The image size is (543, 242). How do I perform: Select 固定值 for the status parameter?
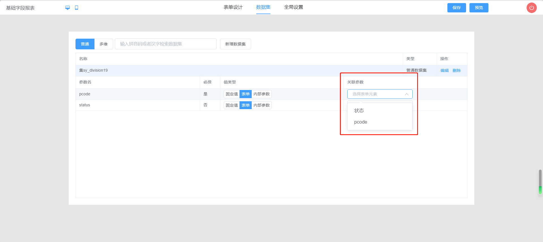(x=232, y=105)
